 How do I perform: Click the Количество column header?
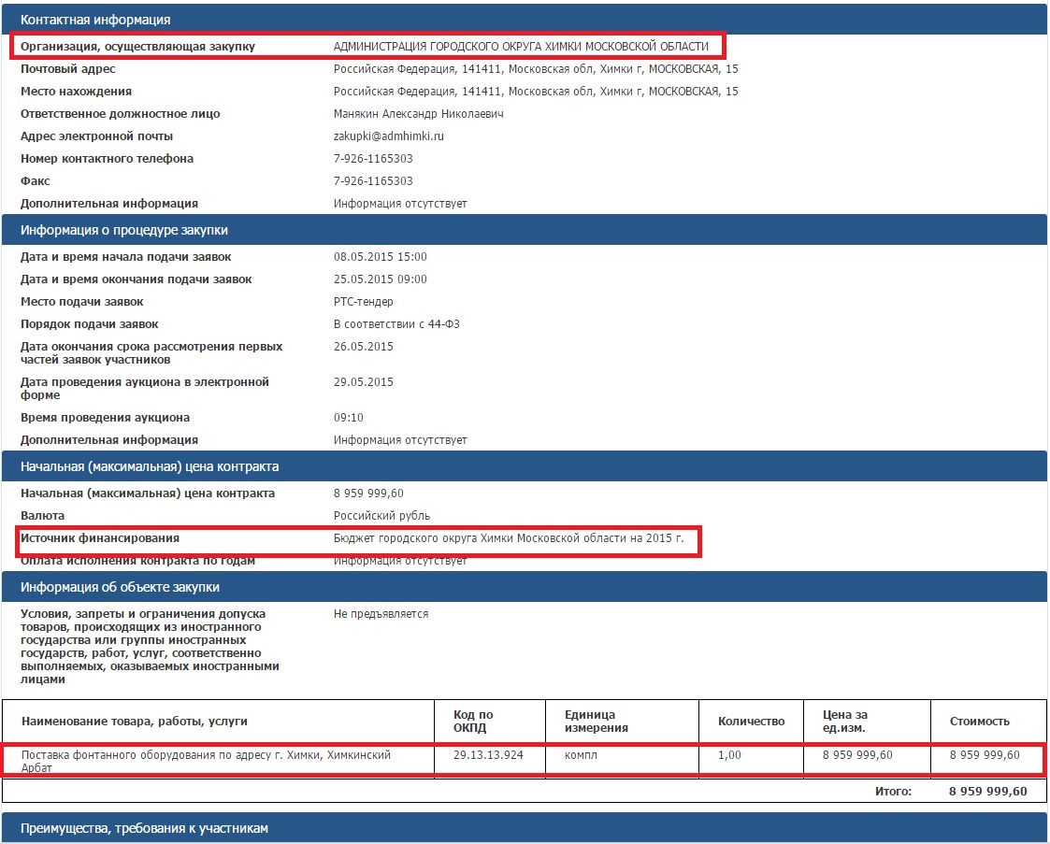pyautogui.click(x=752, y=722)
